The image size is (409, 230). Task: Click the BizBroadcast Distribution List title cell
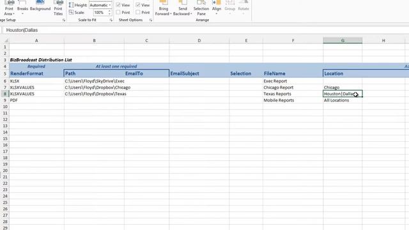(x=41, y=59)
